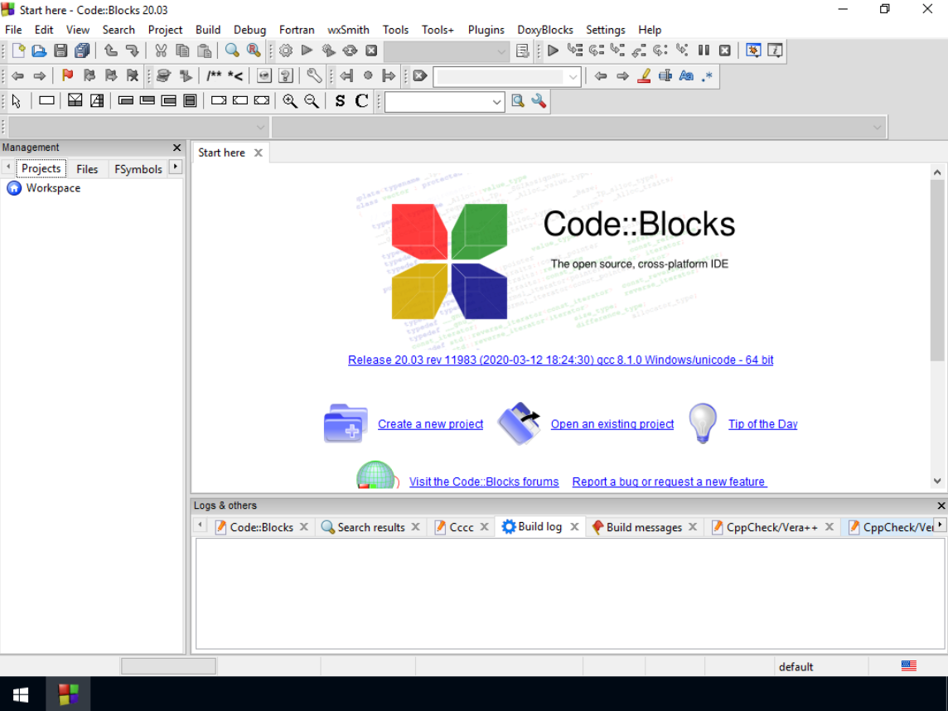Viewport: 948px width, 711px height.
Task: Show previous Management tabs with left arrow
Action: [7, 167]
